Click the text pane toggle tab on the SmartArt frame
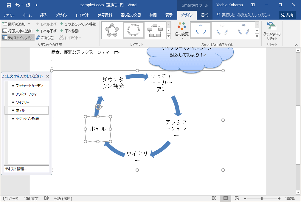Viewport: 301px width, 202px height. pyautogui.click(x=53, y=120)
